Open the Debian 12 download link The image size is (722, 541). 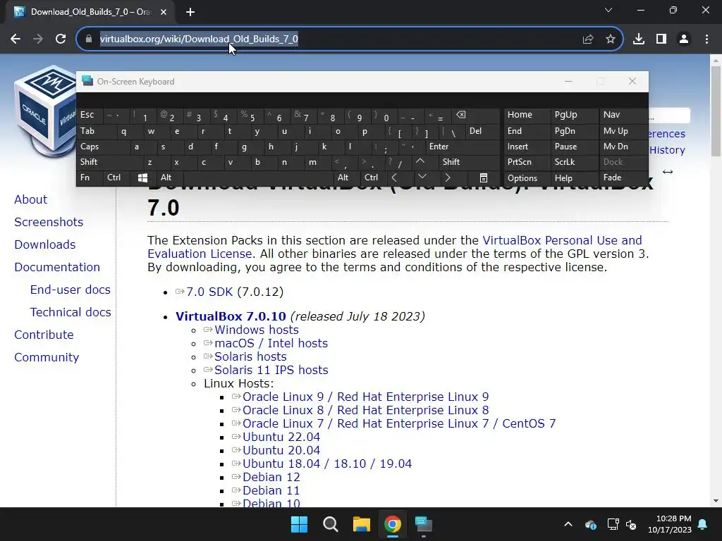271,478
